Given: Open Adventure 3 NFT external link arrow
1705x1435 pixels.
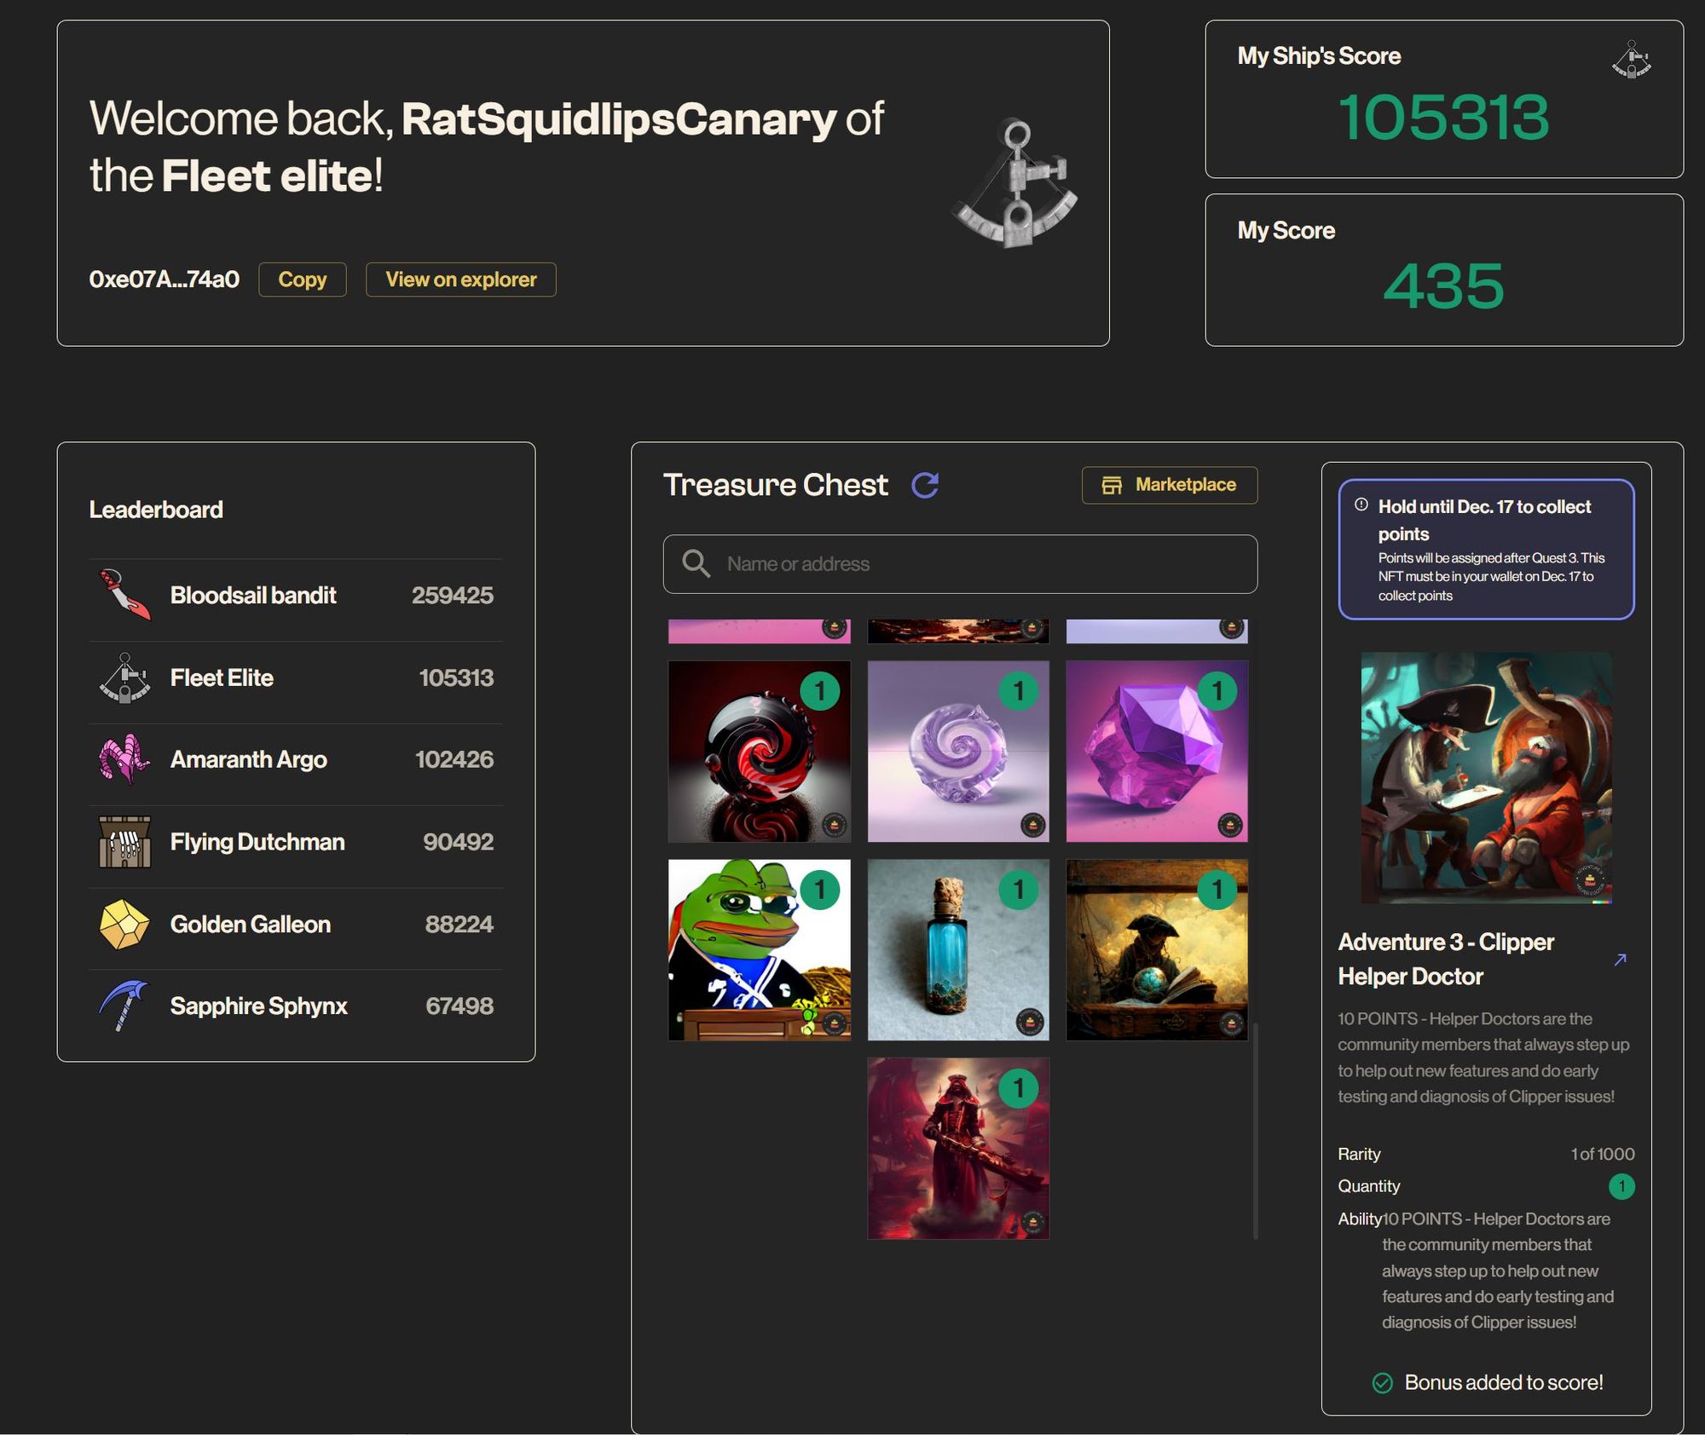Looking at the screenshot, I should tap(1620, 960).
